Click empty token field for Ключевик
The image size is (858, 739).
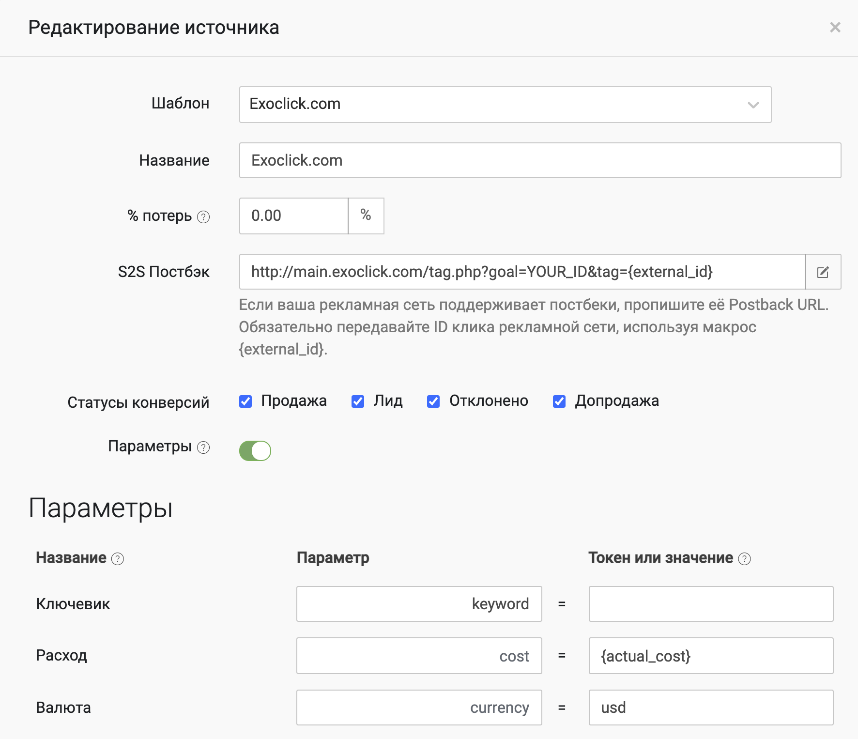coord(711,604)
